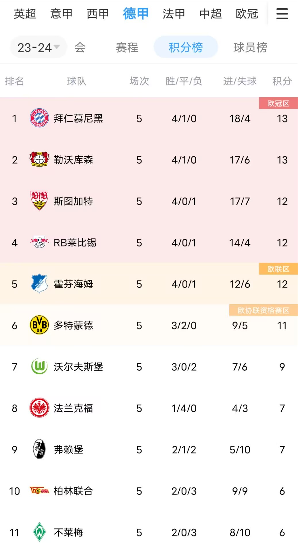This screenshot has height=552, width=298.
Task: Open the hamburger menu icon
Action: (282, 14)
